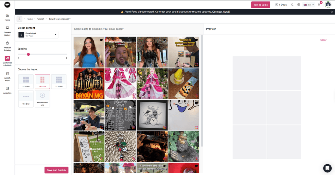Open the Email-test content dropdown
Screen dimensions: 335x175
tap(38, 35)
